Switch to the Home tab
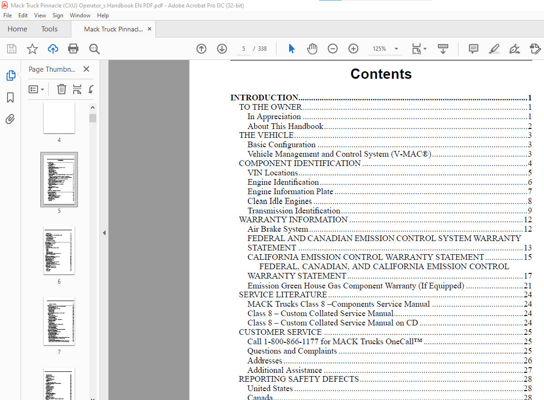Screen dimensions: 544x400 tap(17, 29)
